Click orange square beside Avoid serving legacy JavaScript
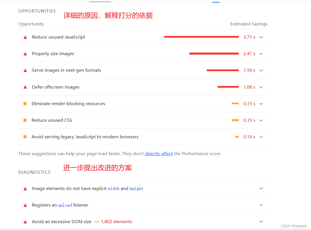 tap(25, 137)
